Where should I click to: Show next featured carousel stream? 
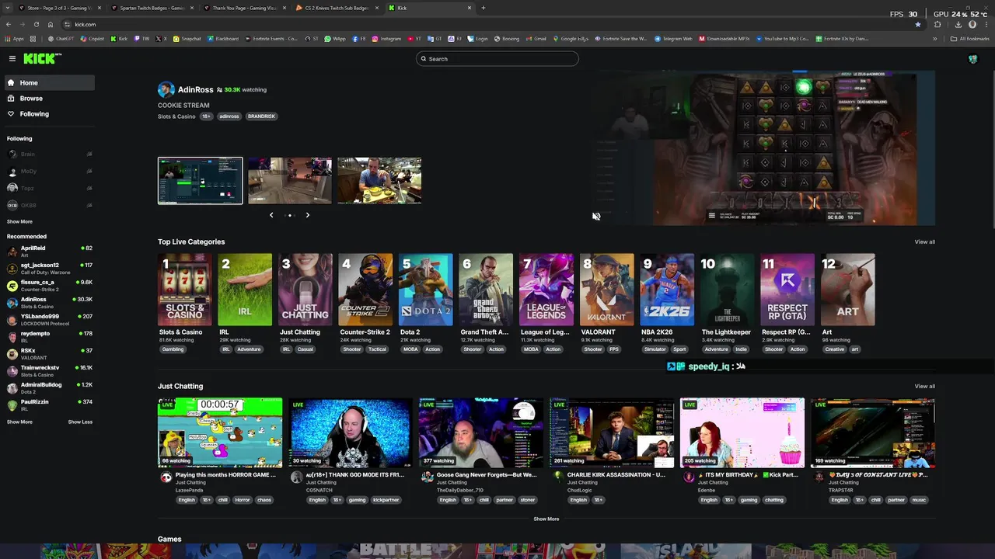307,215
